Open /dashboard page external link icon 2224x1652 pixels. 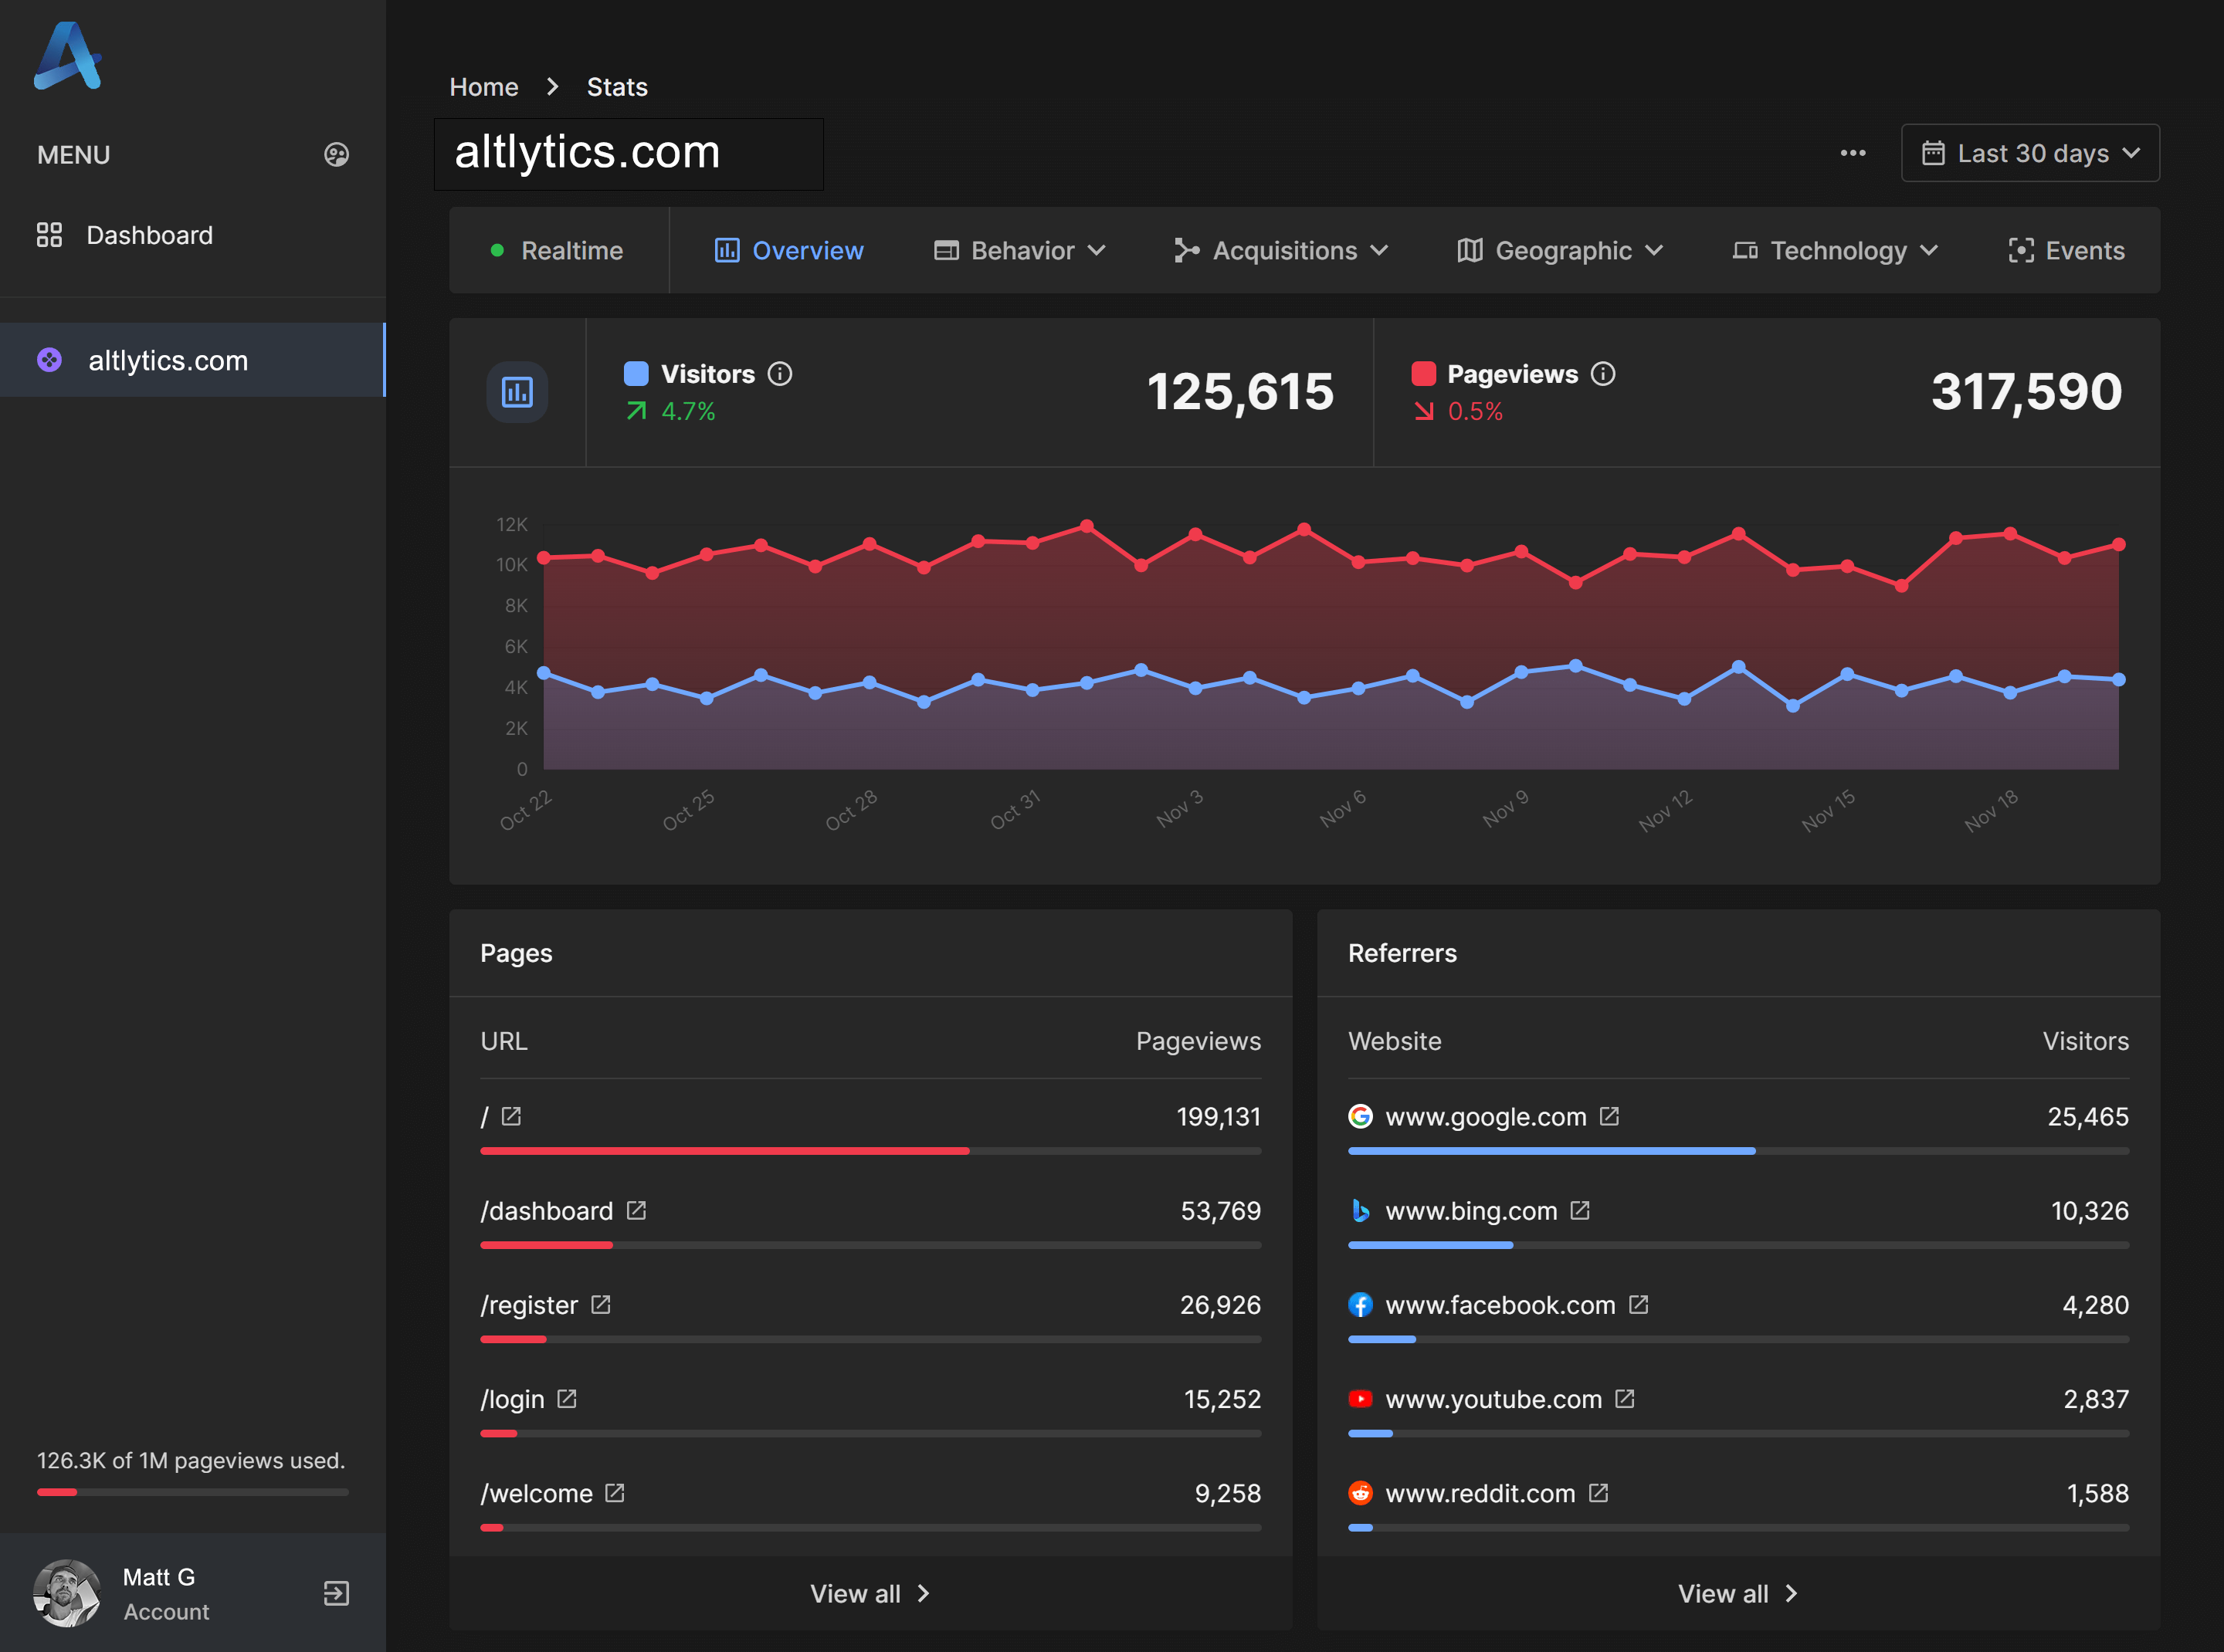click(x=636, y=1211)
